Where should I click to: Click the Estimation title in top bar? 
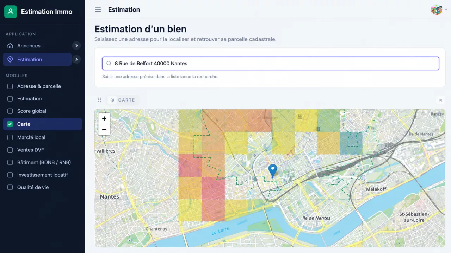[x=124, y=10]
